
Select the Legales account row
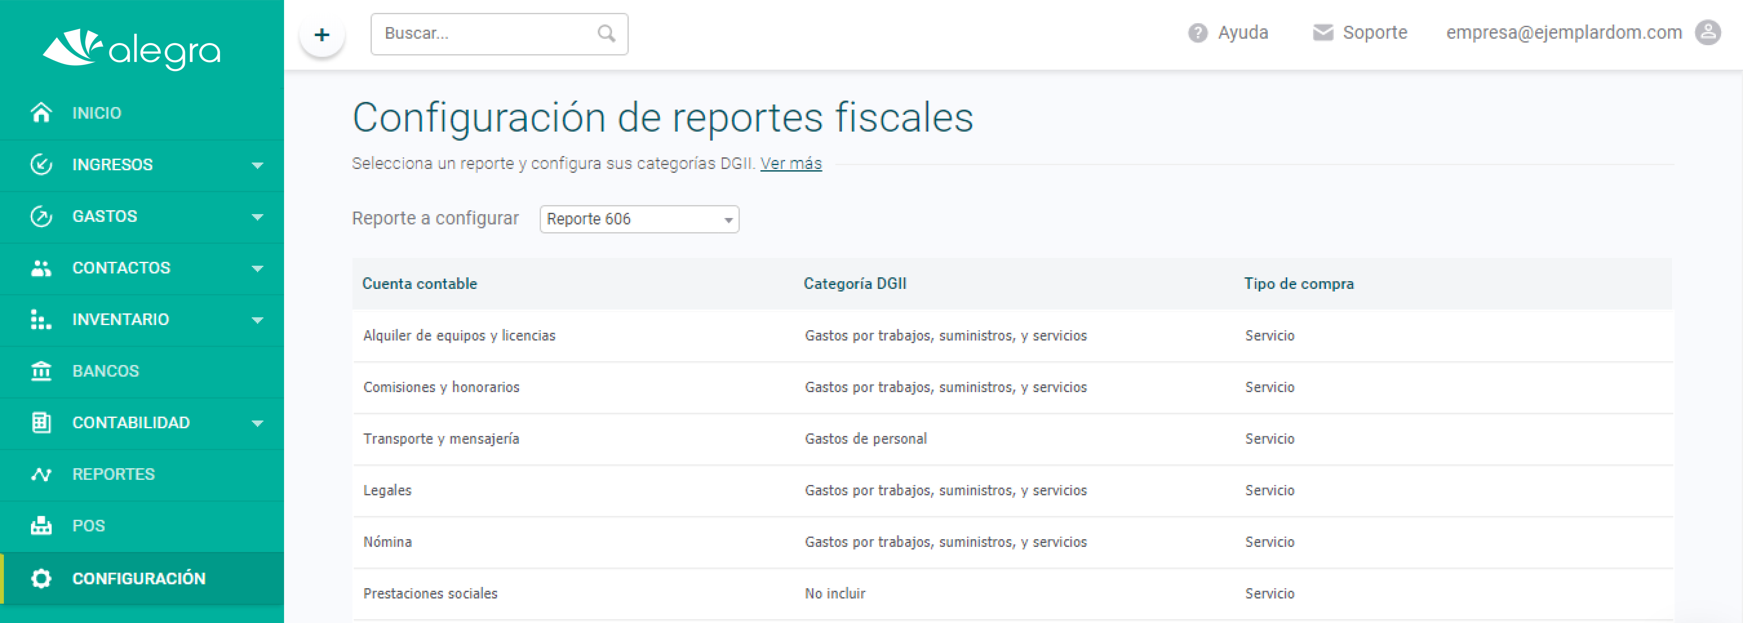(1012, 490)
